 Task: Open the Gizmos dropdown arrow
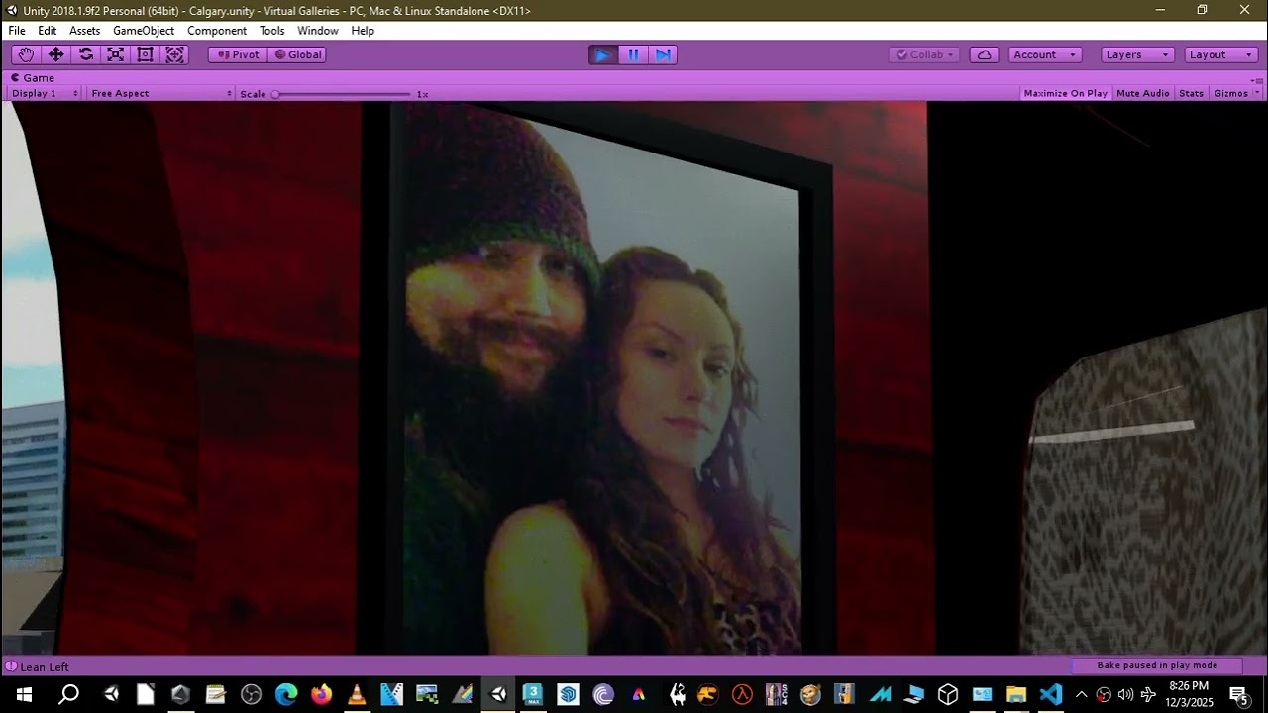tap(1258, 93)
